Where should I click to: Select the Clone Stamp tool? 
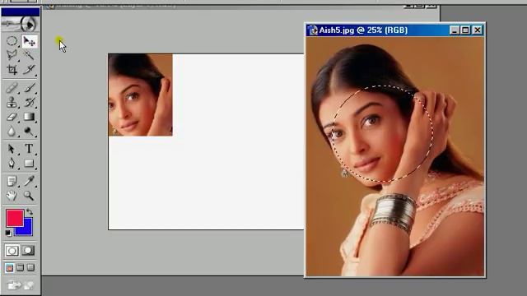coord(12,102)
